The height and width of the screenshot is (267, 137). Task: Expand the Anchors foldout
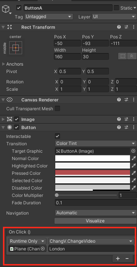click(3, 64)
